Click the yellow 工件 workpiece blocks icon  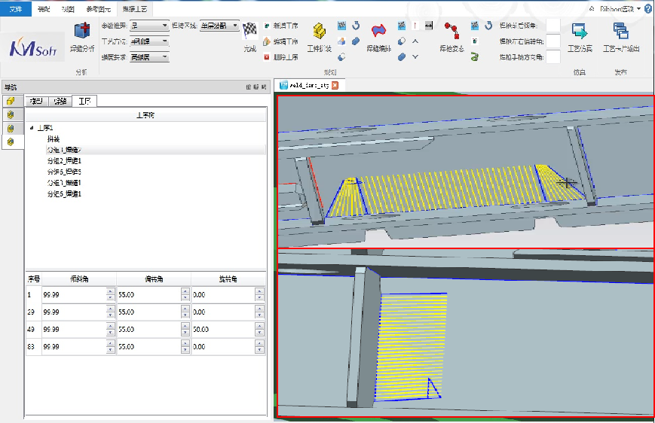click(319, 32)
